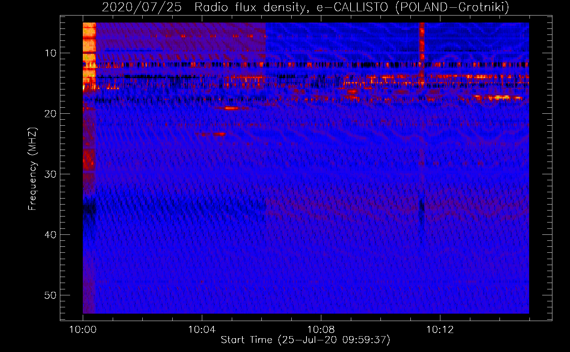Click the '10:04' time tick label
The height and width of the screenshot is (352, 570).
(x=202, y=330)
